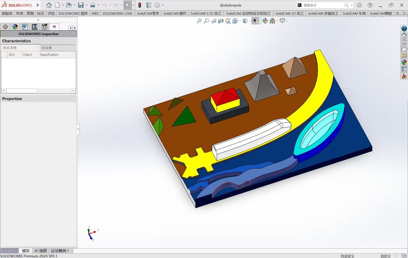The image size is (408, 258).
Task: Open the DisplayManager tab
Action: tap(15, 27)
